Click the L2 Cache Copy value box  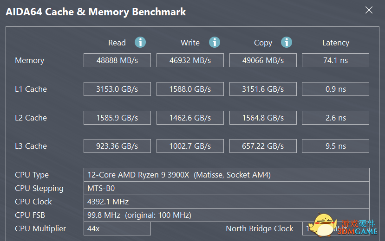(x=263, y=118)
